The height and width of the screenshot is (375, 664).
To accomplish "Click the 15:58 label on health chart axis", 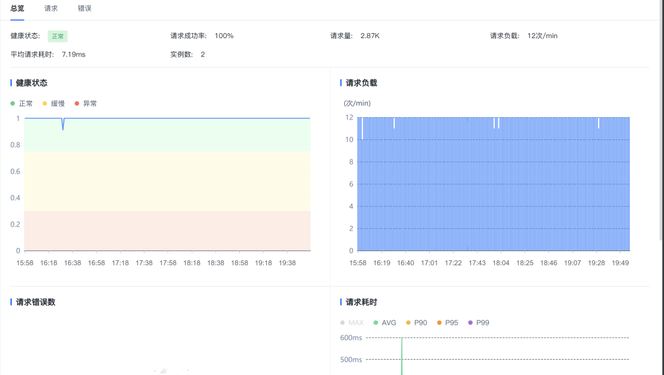I will tap(25, 263).
